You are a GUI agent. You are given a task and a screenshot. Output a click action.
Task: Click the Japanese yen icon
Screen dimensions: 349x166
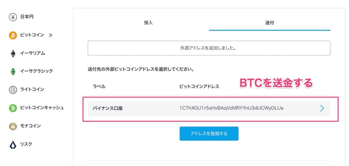pos(13,17)
